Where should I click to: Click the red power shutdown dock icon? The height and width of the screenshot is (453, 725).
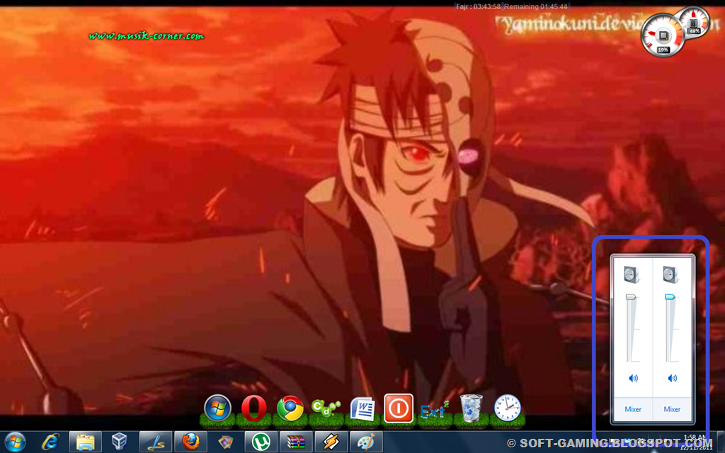coord(398,408)
